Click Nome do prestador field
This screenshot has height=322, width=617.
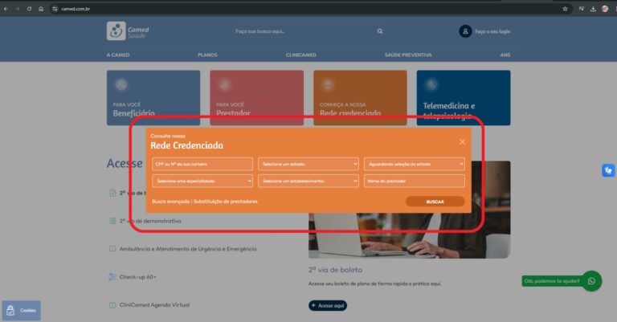415,181
